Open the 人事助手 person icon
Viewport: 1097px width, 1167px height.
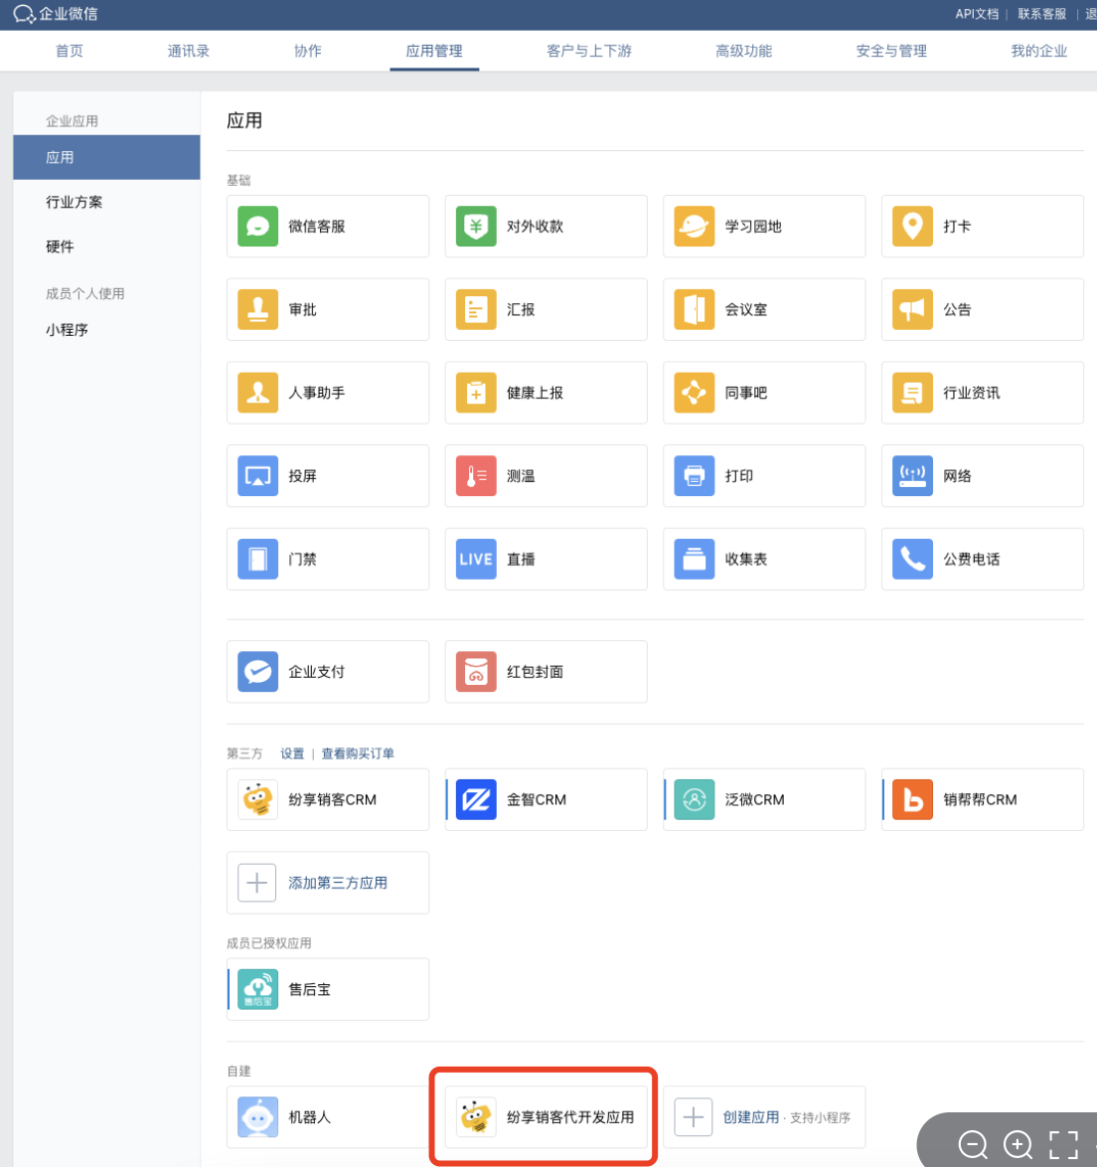[x=257, y=393]
